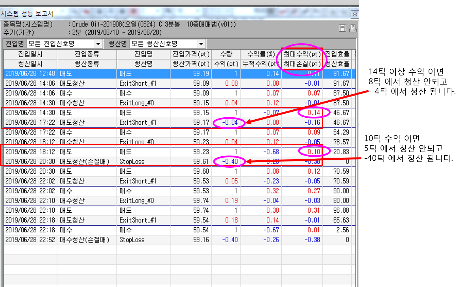Image resolution: width=473 pixels, height=287 pixels.
Task: Click the 최대수익(pt) column header
Action: [302, 54]
